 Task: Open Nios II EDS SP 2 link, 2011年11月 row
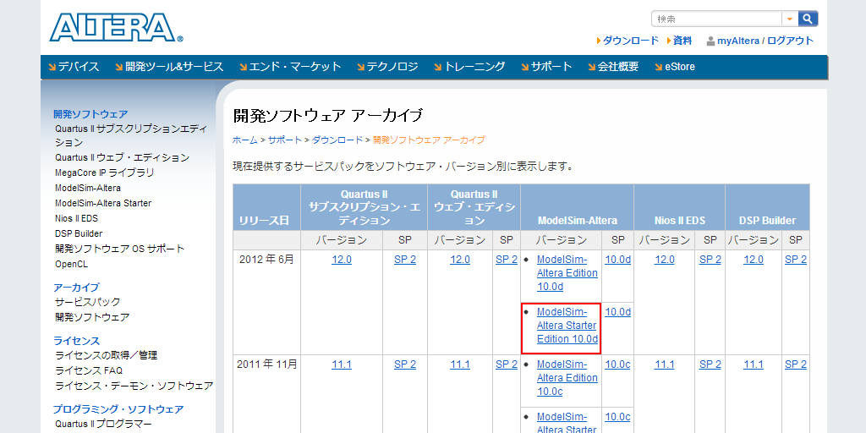tap(710, 364)
